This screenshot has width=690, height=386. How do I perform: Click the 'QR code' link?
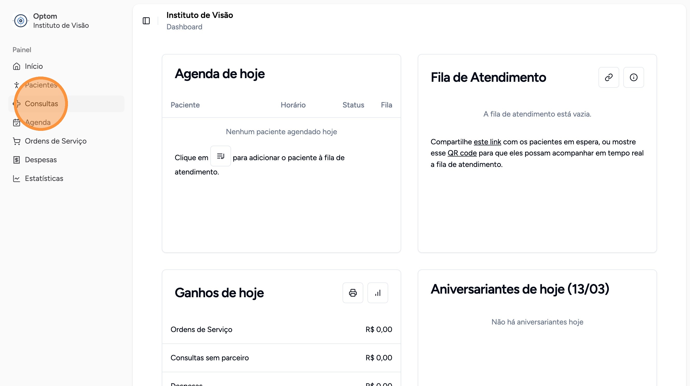tap(462, 153)
